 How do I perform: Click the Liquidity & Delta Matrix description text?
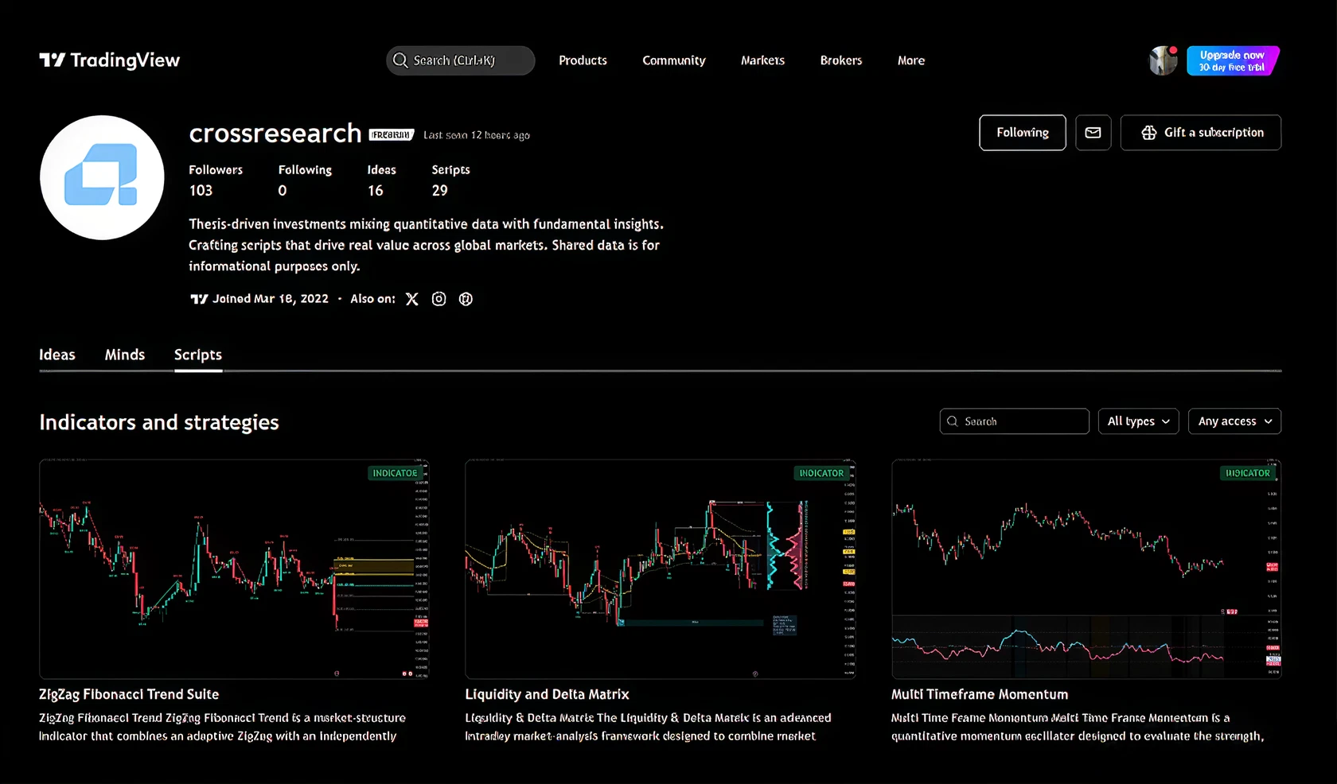pos(649,727)
